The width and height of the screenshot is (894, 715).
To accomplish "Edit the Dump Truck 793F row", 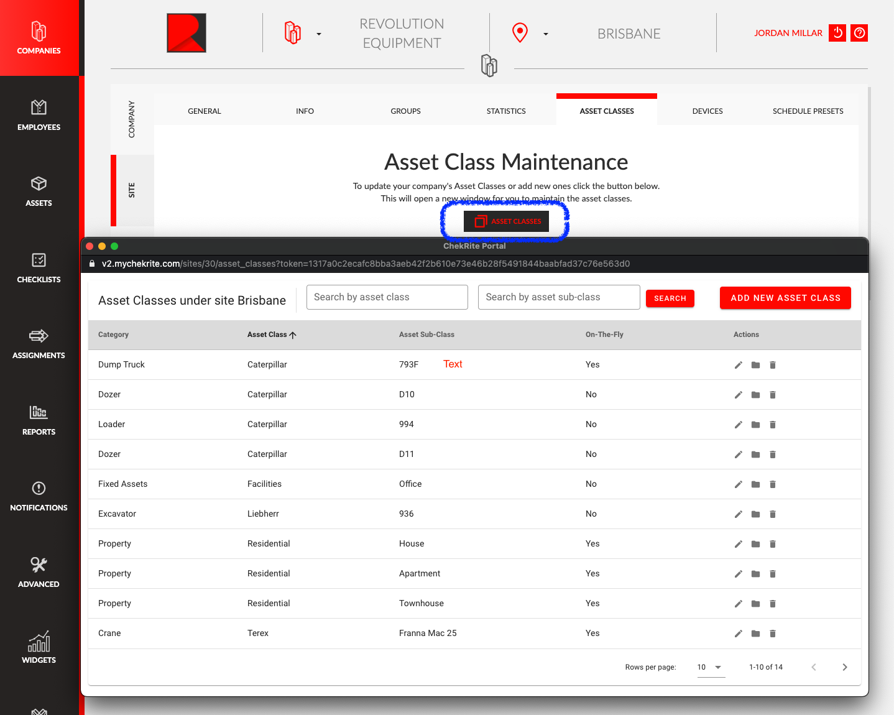I will [738, 365].
